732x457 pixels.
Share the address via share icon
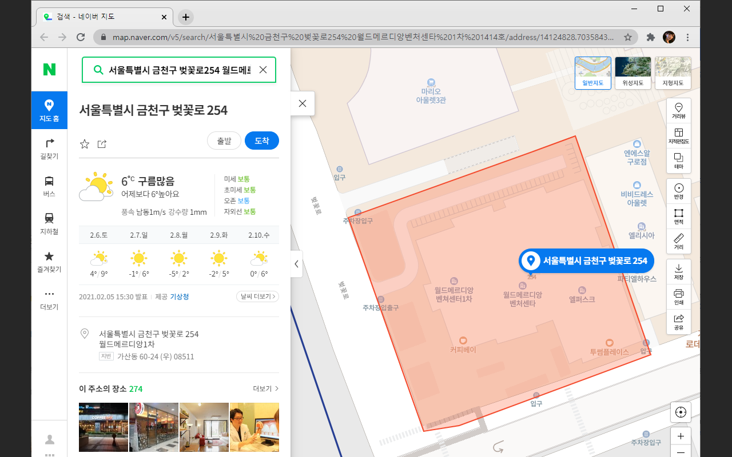(102, 144)
